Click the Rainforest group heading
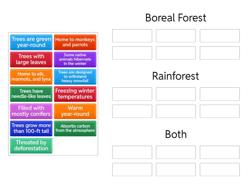 pos(176,76)
